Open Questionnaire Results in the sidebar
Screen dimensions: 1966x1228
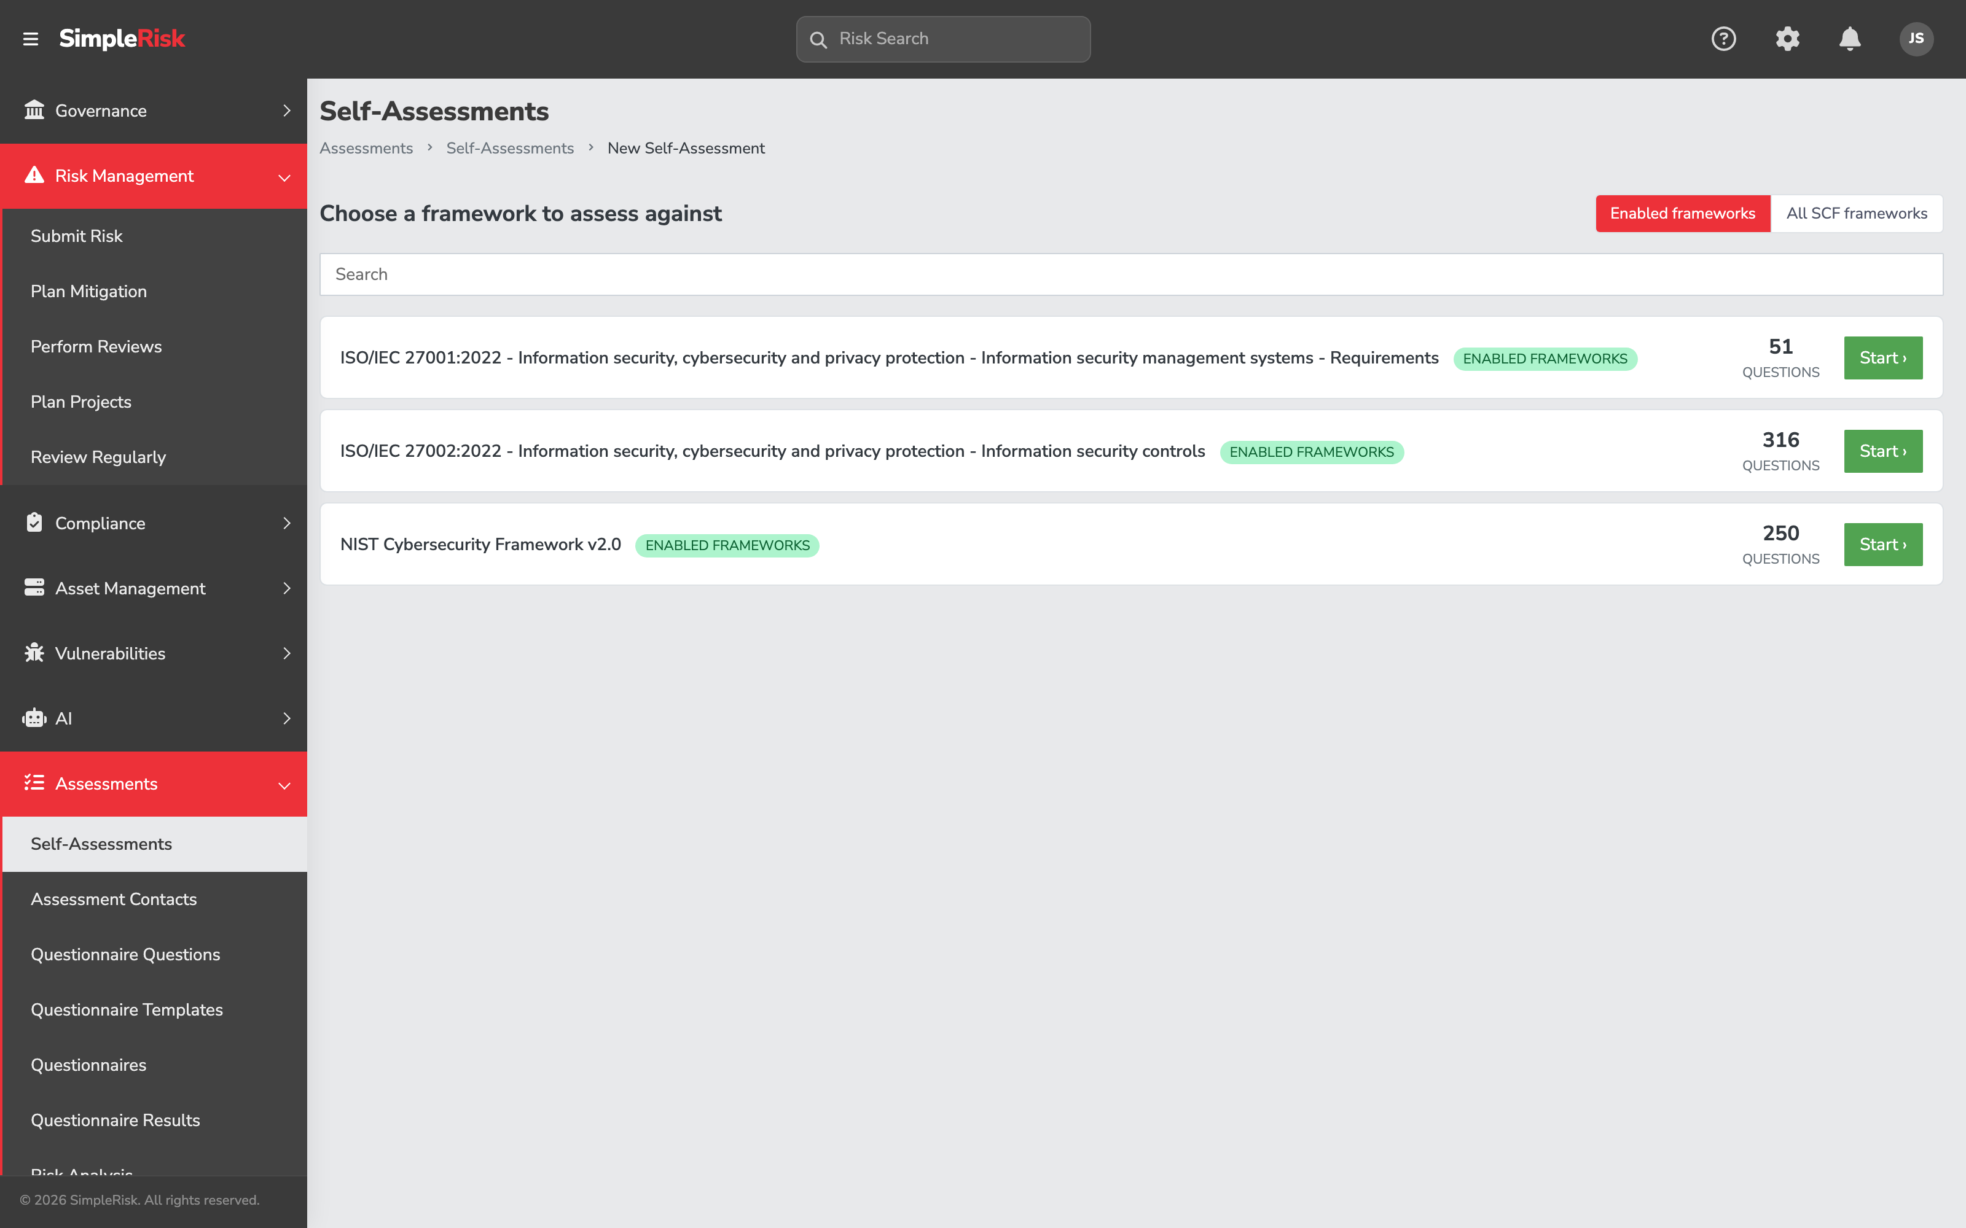tap(154, 1120)
